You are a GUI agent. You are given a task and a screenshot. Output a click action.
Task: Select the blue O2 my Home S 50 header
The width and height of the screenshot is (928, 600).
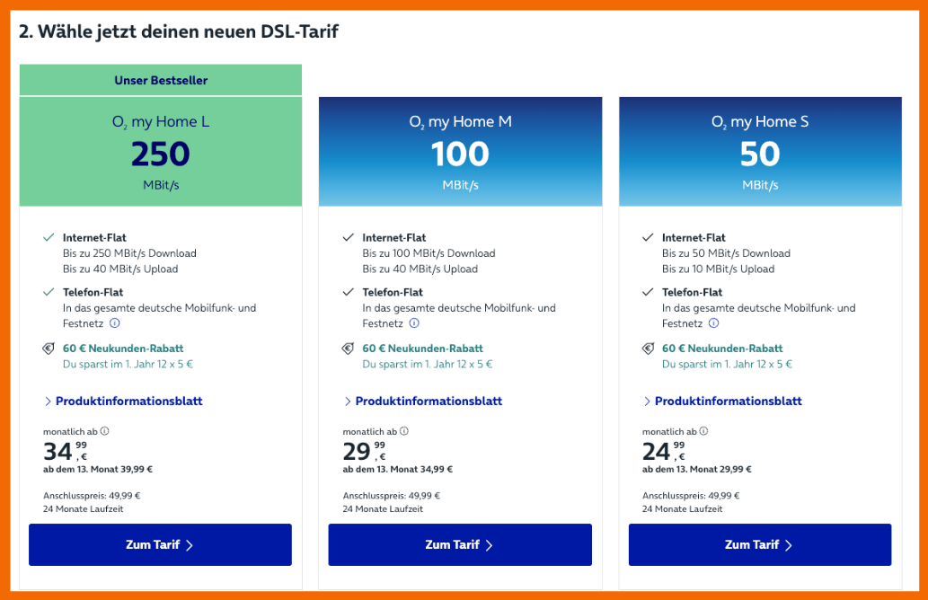760,152
